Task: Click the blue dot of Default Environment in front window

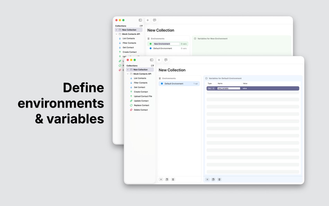Action: point(162,84)
